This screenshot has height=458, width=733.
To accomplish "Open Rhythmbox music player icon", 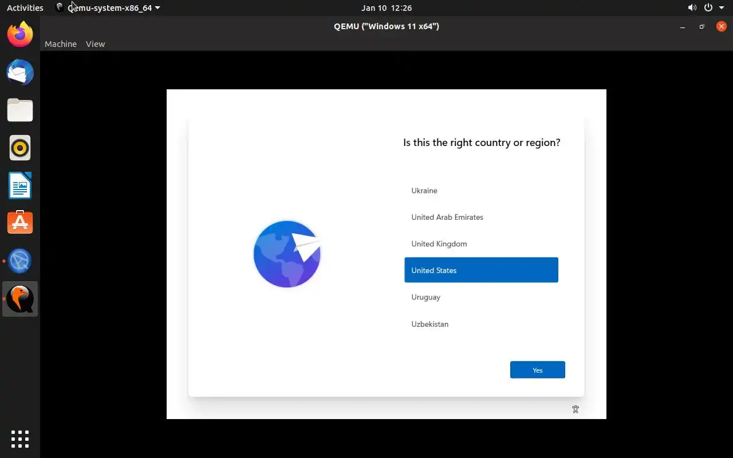I will coord(20,148).
